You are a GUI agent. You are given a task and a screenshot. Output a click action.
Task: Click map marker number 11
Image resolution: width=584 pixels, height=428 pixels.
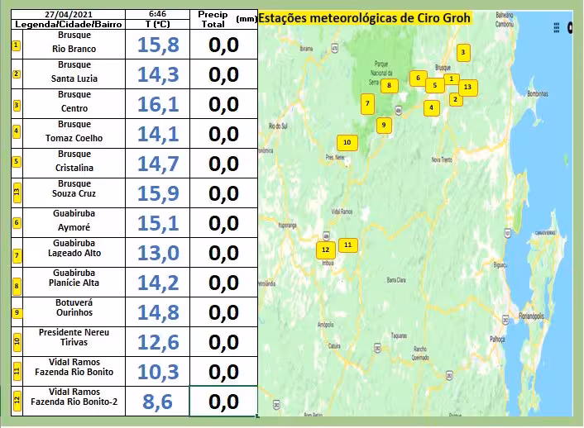coord(348,245)
